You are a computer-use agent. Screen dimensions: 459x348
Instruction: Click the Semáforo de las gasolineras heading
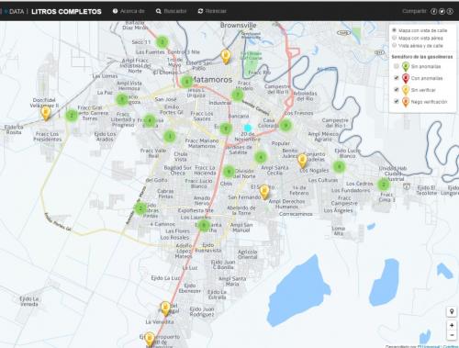(422, 57)
